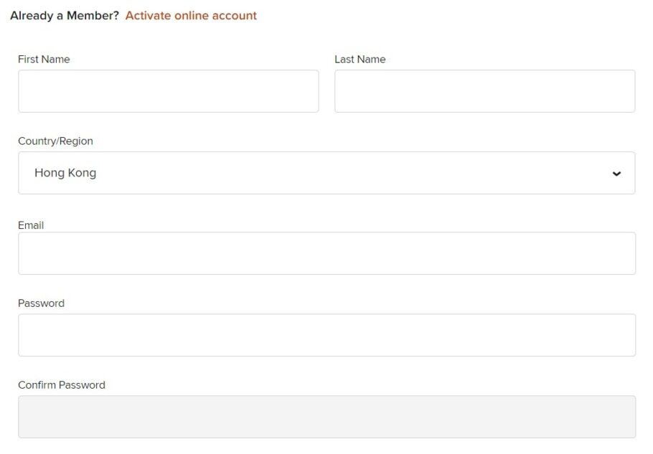Screen dimensions: 653x454
Task: Focus the First Name input field
Action: tap(168, 91)
